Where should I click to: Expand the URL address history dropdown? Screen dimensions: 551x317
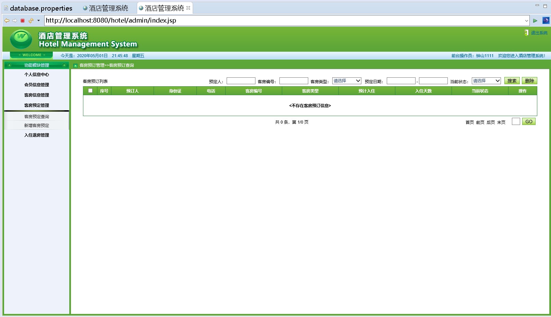[x=526, y=21]
